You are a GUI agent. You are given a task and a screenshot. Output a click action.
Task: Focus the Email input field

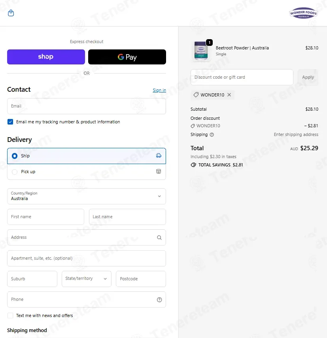[87, 106]
